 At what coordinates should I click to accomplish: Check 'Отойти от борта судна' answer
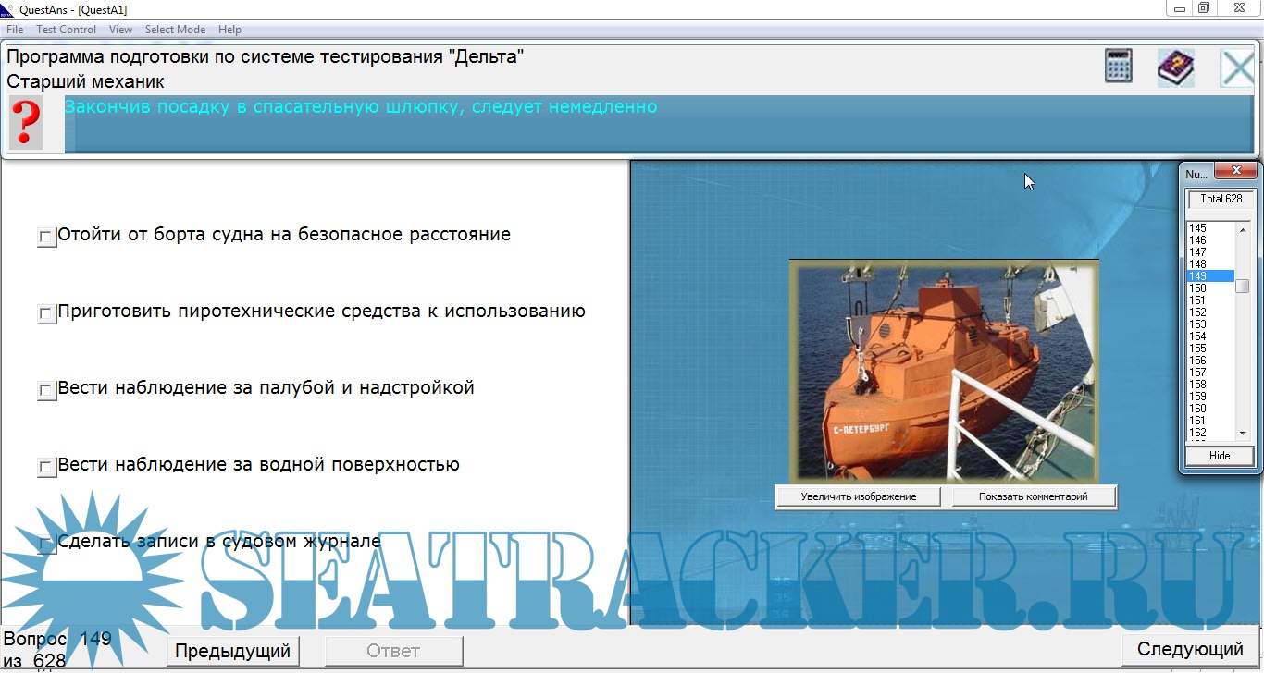(x=45, y=238)
